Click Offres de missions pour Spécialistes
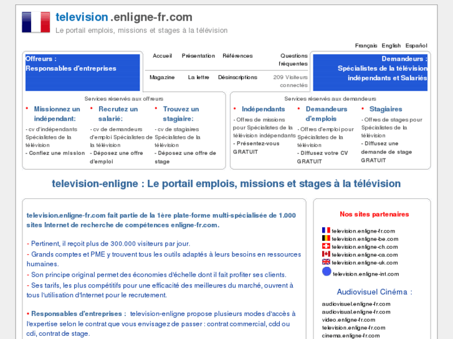The height and width of the screenshot is (339, 453). click(264, 128)
